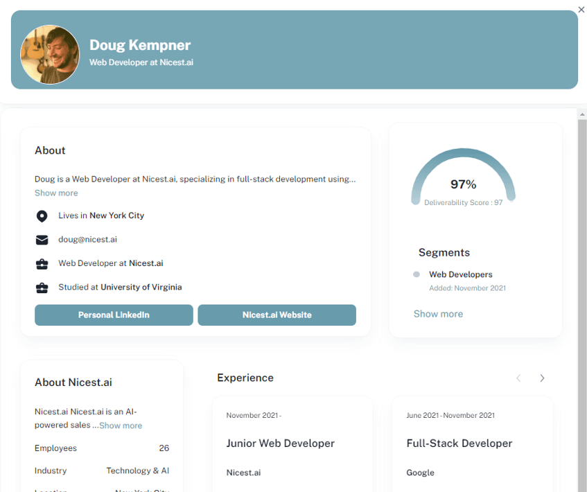Click the scrollbar up arrow
Viewport: 587px width, 492px height.
coord(581,114)
